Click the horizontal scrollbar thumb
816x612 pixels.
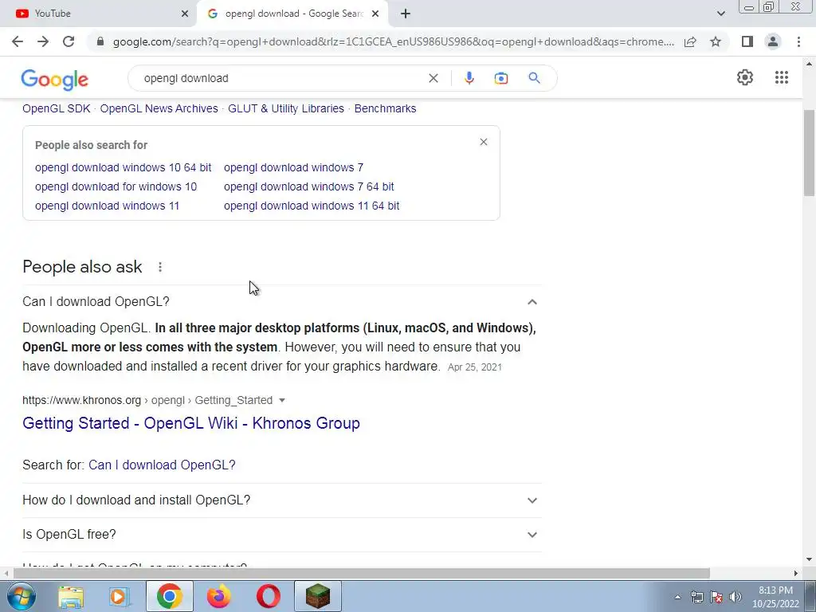[x=361, y=573]
